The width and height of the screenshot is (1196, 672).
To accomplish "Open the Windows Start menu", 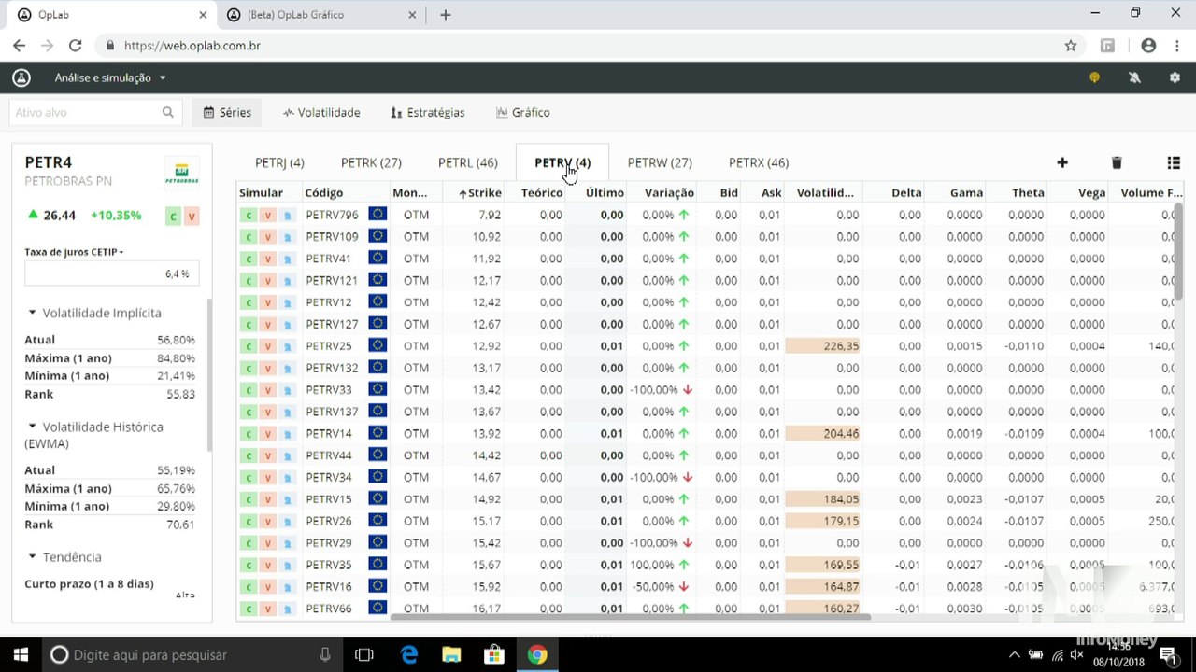I will 21,654.
